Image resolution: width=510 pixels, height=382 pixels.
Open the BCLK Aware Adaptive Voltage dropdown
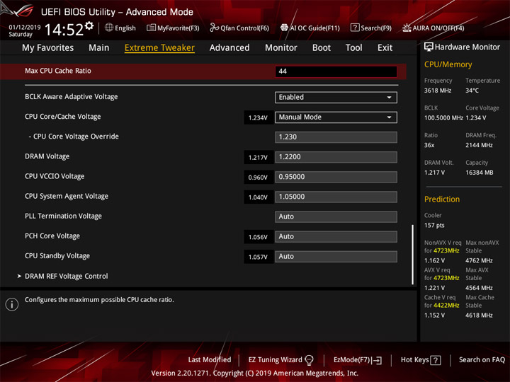(x=336, y=98)
